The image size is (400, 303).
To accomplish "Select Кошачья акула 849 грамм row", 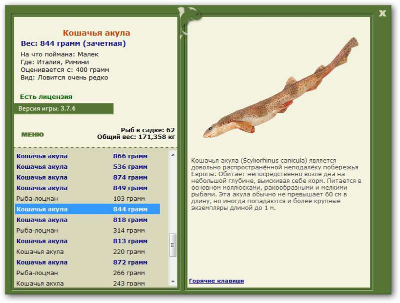I will tap(87, 188).
